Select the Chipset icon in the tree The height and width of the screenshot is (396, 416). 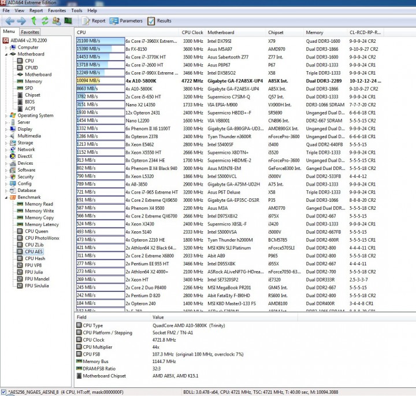click(20, 95)
